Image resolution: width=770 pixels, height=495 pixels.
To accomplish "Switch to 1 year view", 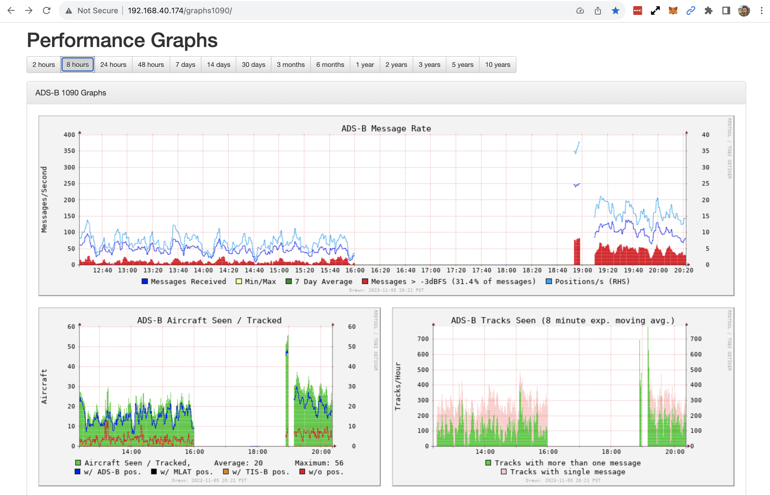I will coord(365,65).
